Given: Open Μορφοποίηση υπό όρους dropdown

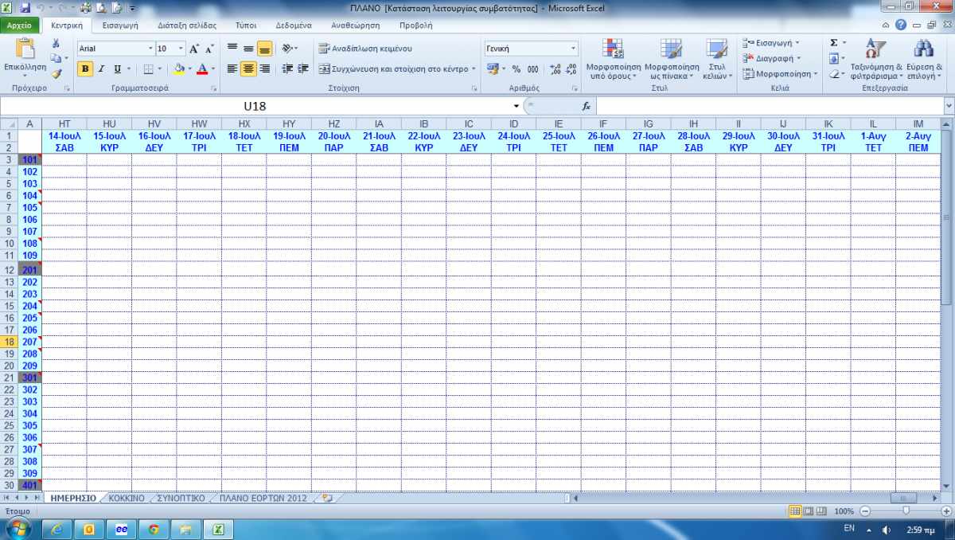Looking at the screenshot, I should 614,58.
